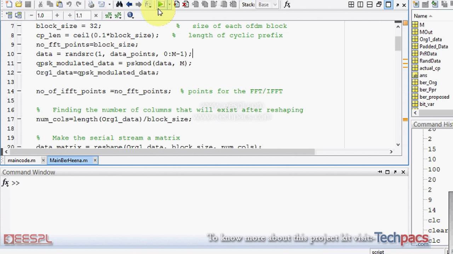Screen dimensions: 453x254
Task: Click the 1.0 increment input field
Action: click(44, 16)
